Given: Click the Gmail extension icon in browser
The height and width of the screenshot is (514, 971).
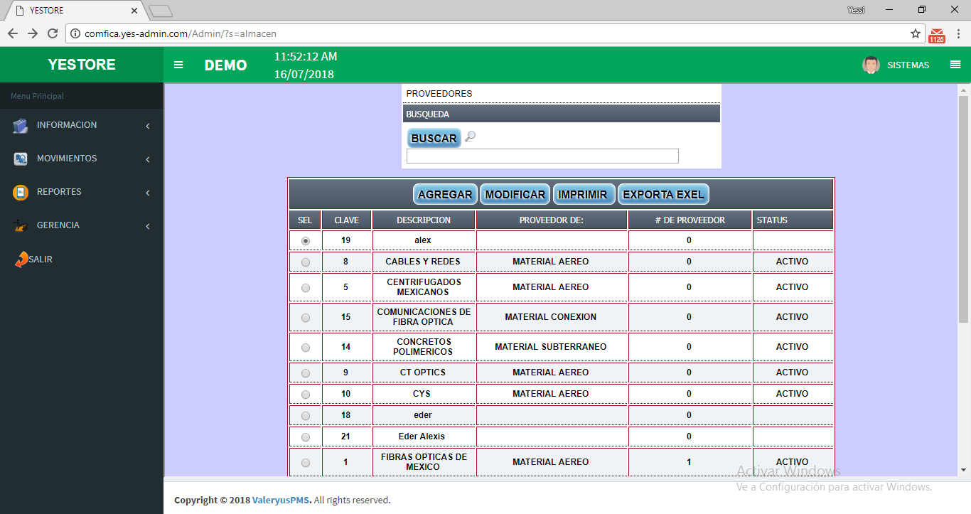Looking at the screenshot, I should click(x=937, y=34).
